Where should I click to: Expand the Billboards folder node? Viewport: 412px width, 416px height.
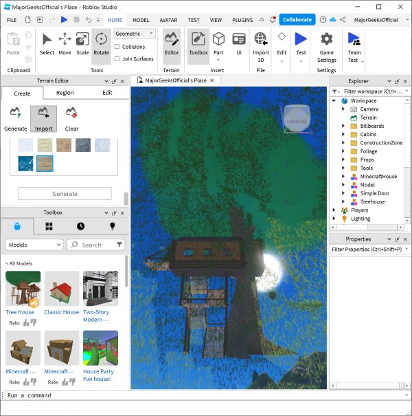[343, 126]
